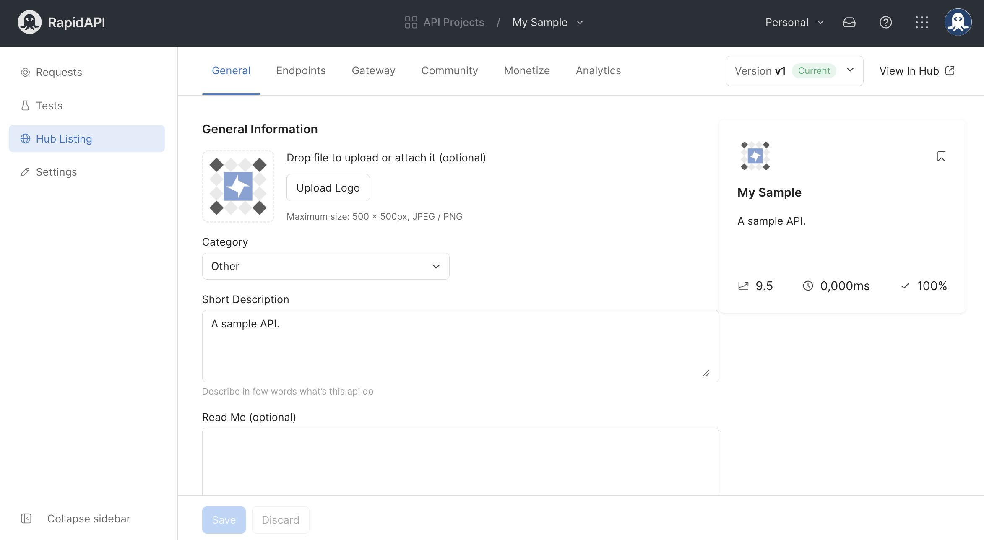Click the 0,000ms latency value
Image resolution: width=984 pixels, height=540 pixels.
(845, 286)
